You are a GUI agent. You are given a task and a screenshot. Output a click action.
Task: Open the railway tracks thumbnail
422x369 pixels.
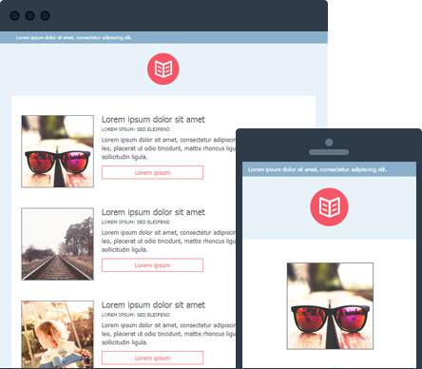tap(57, 244)
